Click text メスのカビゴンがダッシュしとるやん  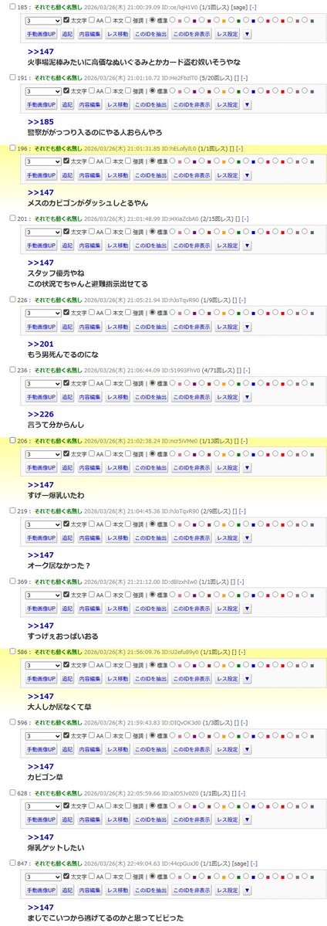click(89, 202)
